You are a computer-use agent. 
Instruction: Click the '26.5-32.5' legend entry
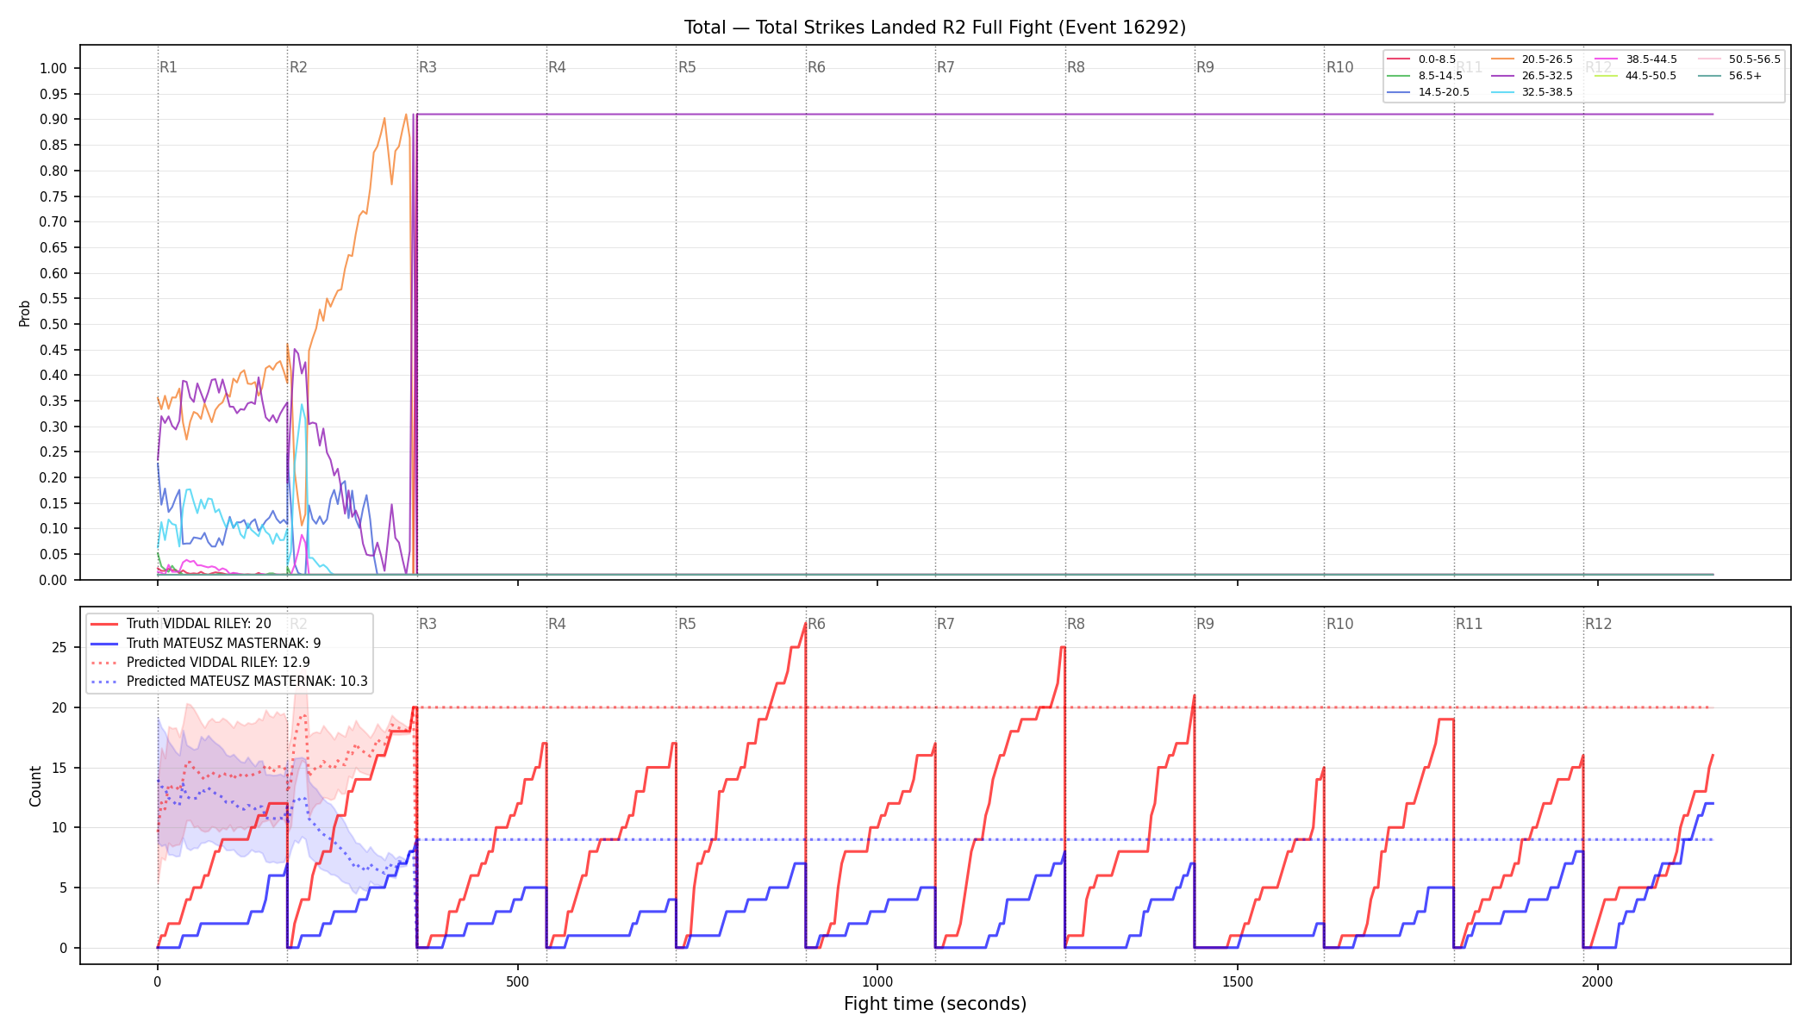(x=1532, y=76)
